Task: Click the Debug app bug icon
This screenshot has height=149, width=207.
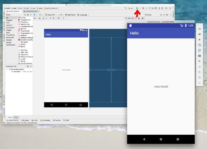Action: pos(143,8)
